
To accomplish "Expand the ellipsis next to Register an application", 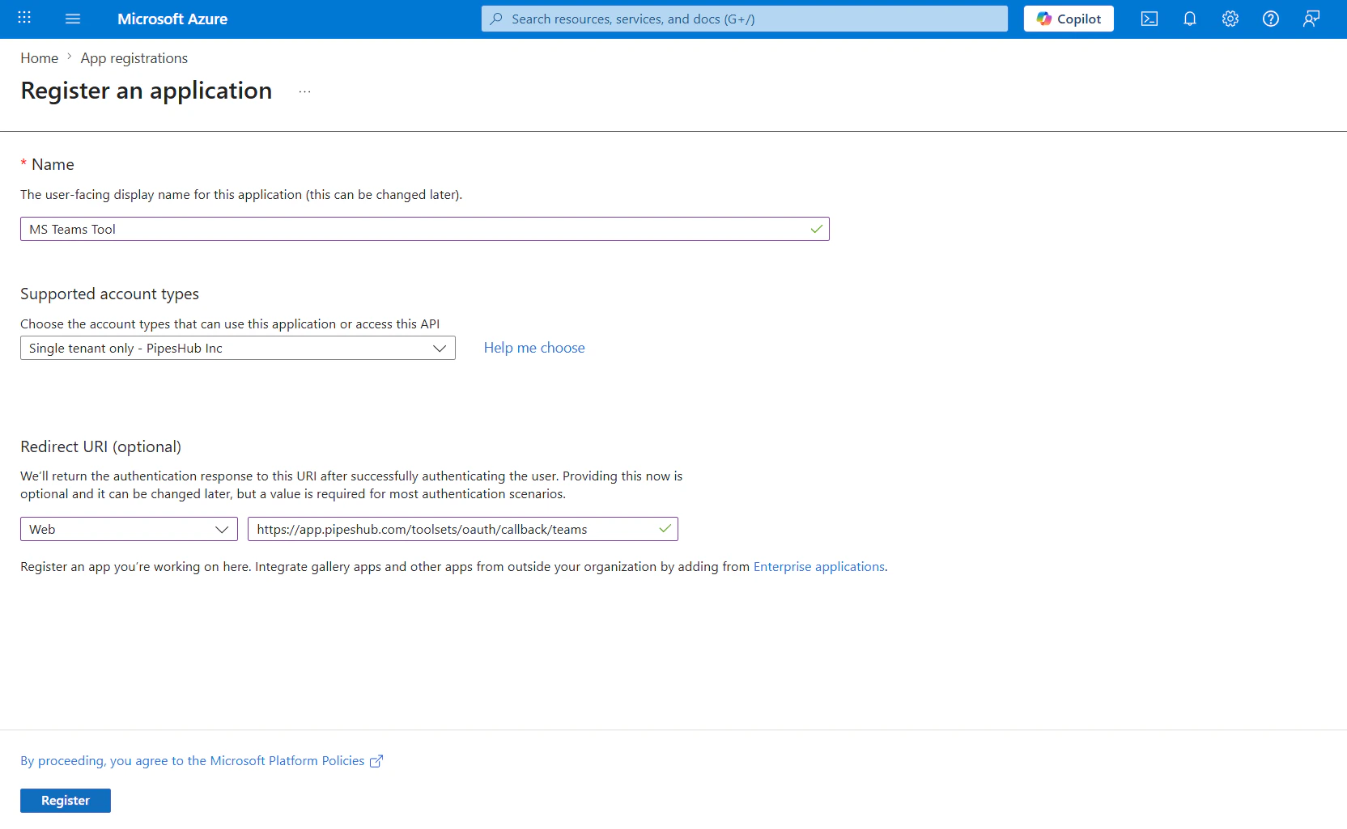I will [x=304, y=91].
